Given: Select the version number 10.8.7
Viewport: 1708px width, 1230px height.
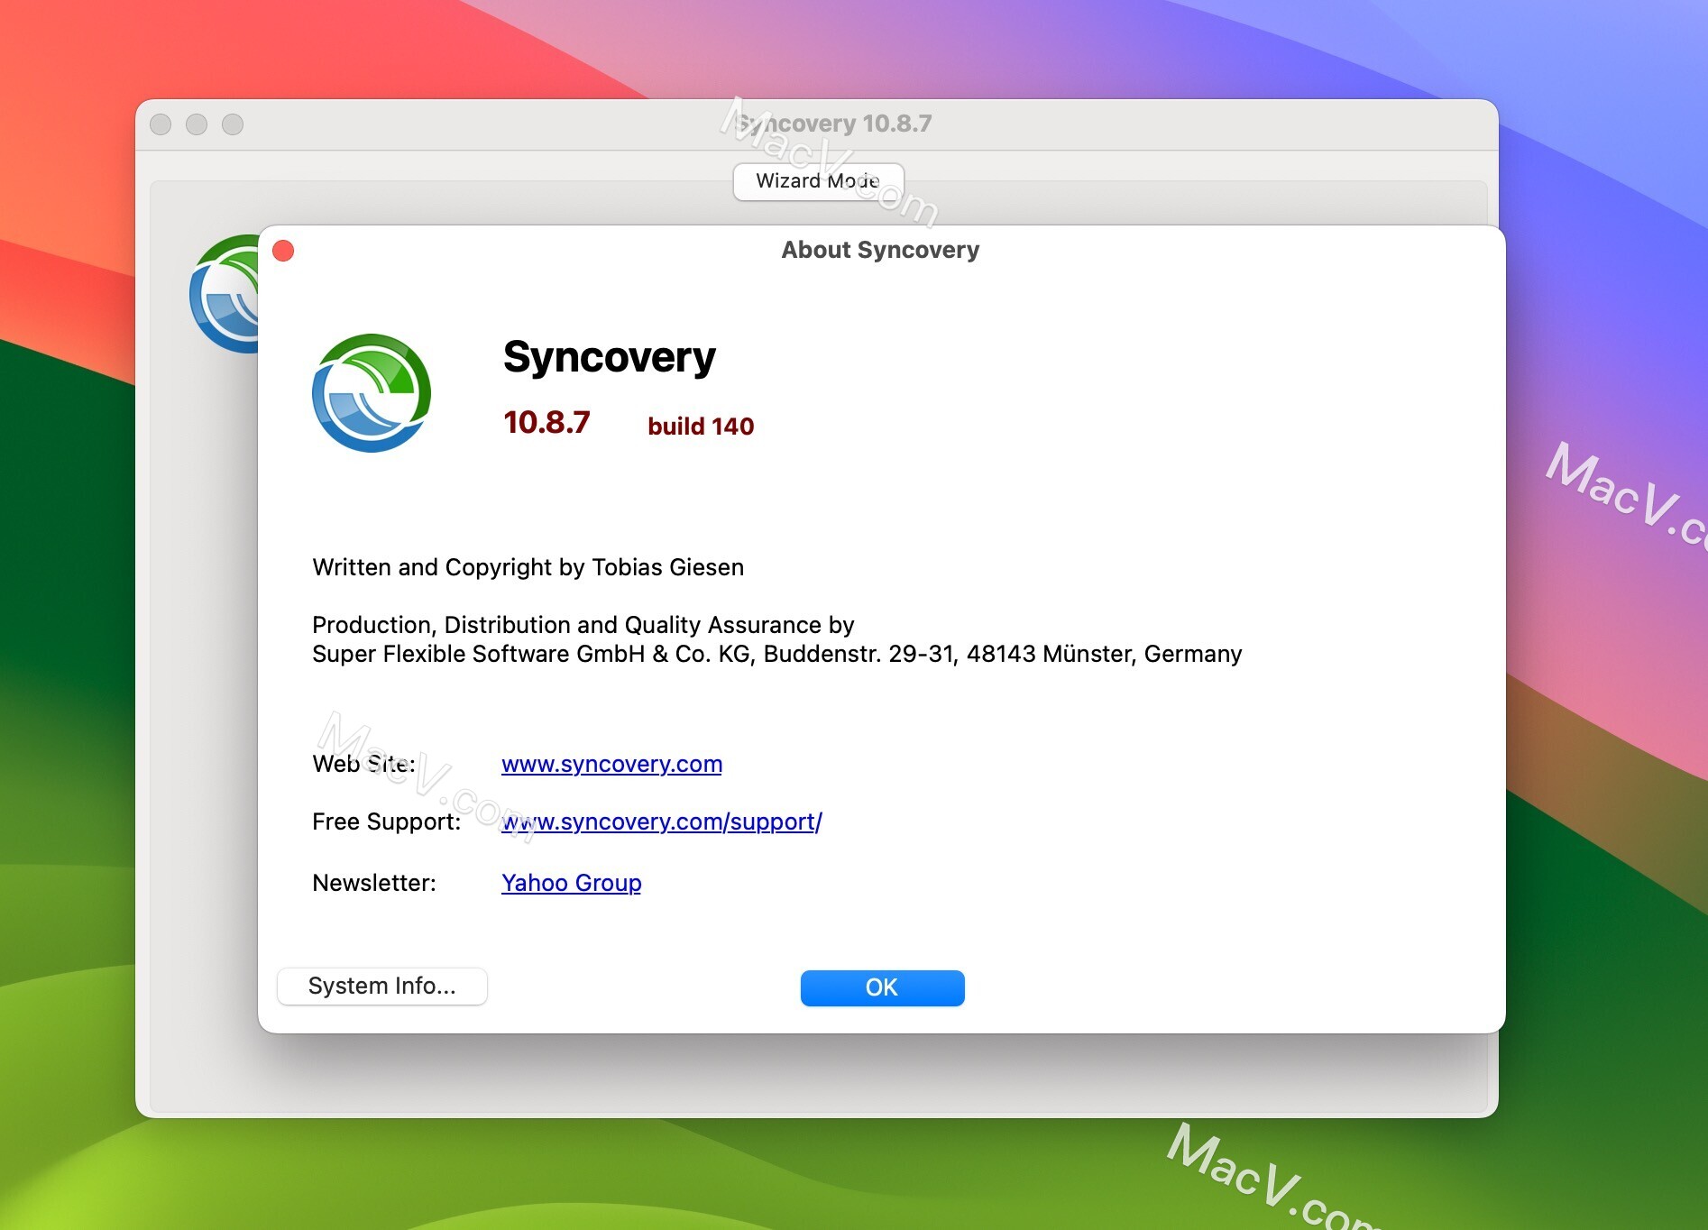Looking at the screenshot, I should (546, 422).
